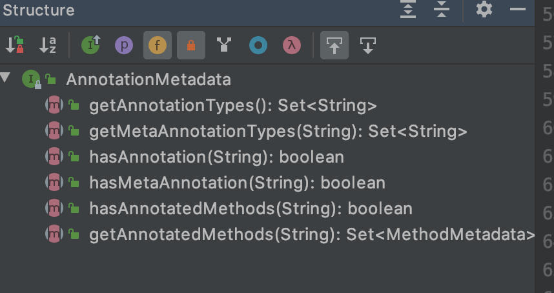554x293 pixels.
Task: Collapse all tree nodes
Action: tap(442, 10)
